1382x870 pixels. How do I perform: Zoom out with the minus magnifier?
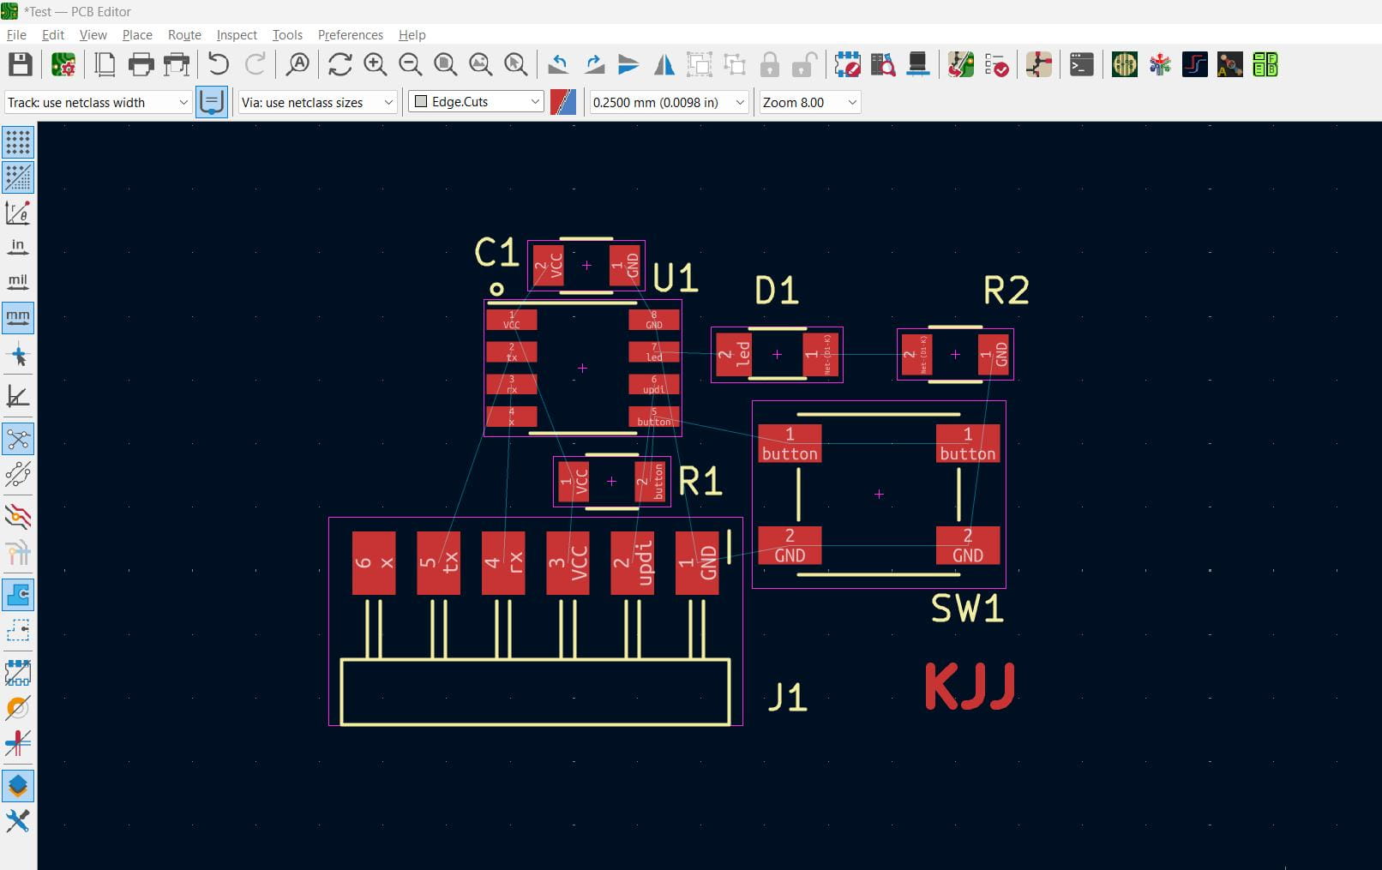[x=410, y=64]
